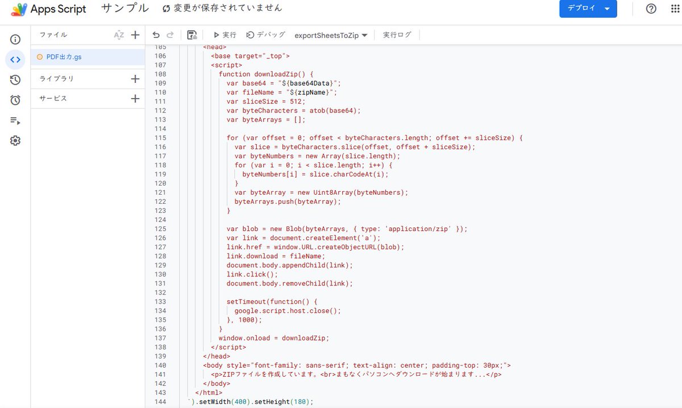Click the atob(base64) code line

(294, 111)
